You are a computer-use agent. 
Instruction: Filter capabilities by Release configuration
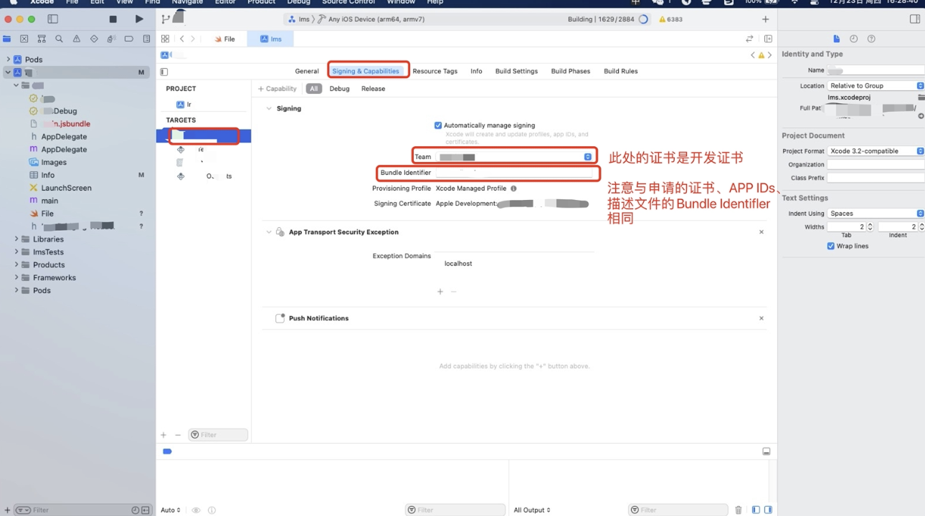(x=373, y=89)
